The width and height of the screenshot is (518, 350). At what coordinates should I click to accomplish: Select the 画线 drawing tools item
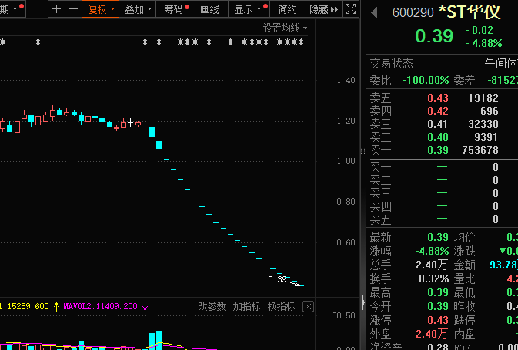click(209, 9)
